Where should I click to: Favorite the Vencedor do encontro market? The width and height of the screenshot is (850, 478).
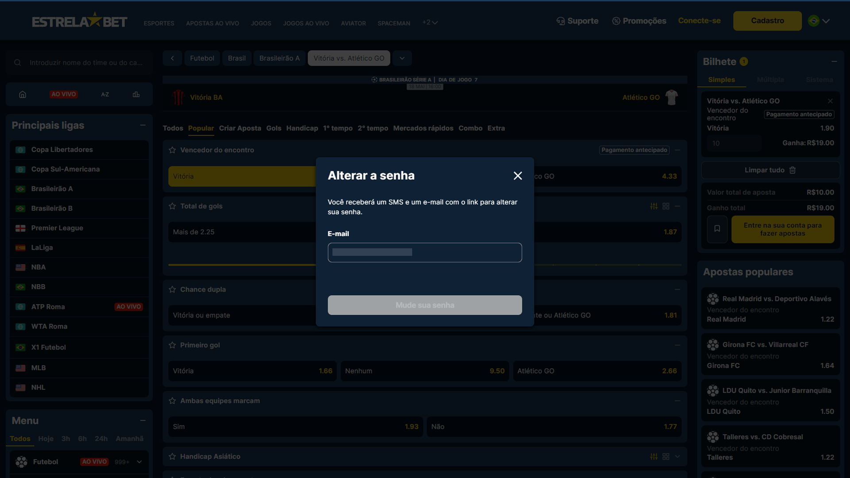coord(172,150)
